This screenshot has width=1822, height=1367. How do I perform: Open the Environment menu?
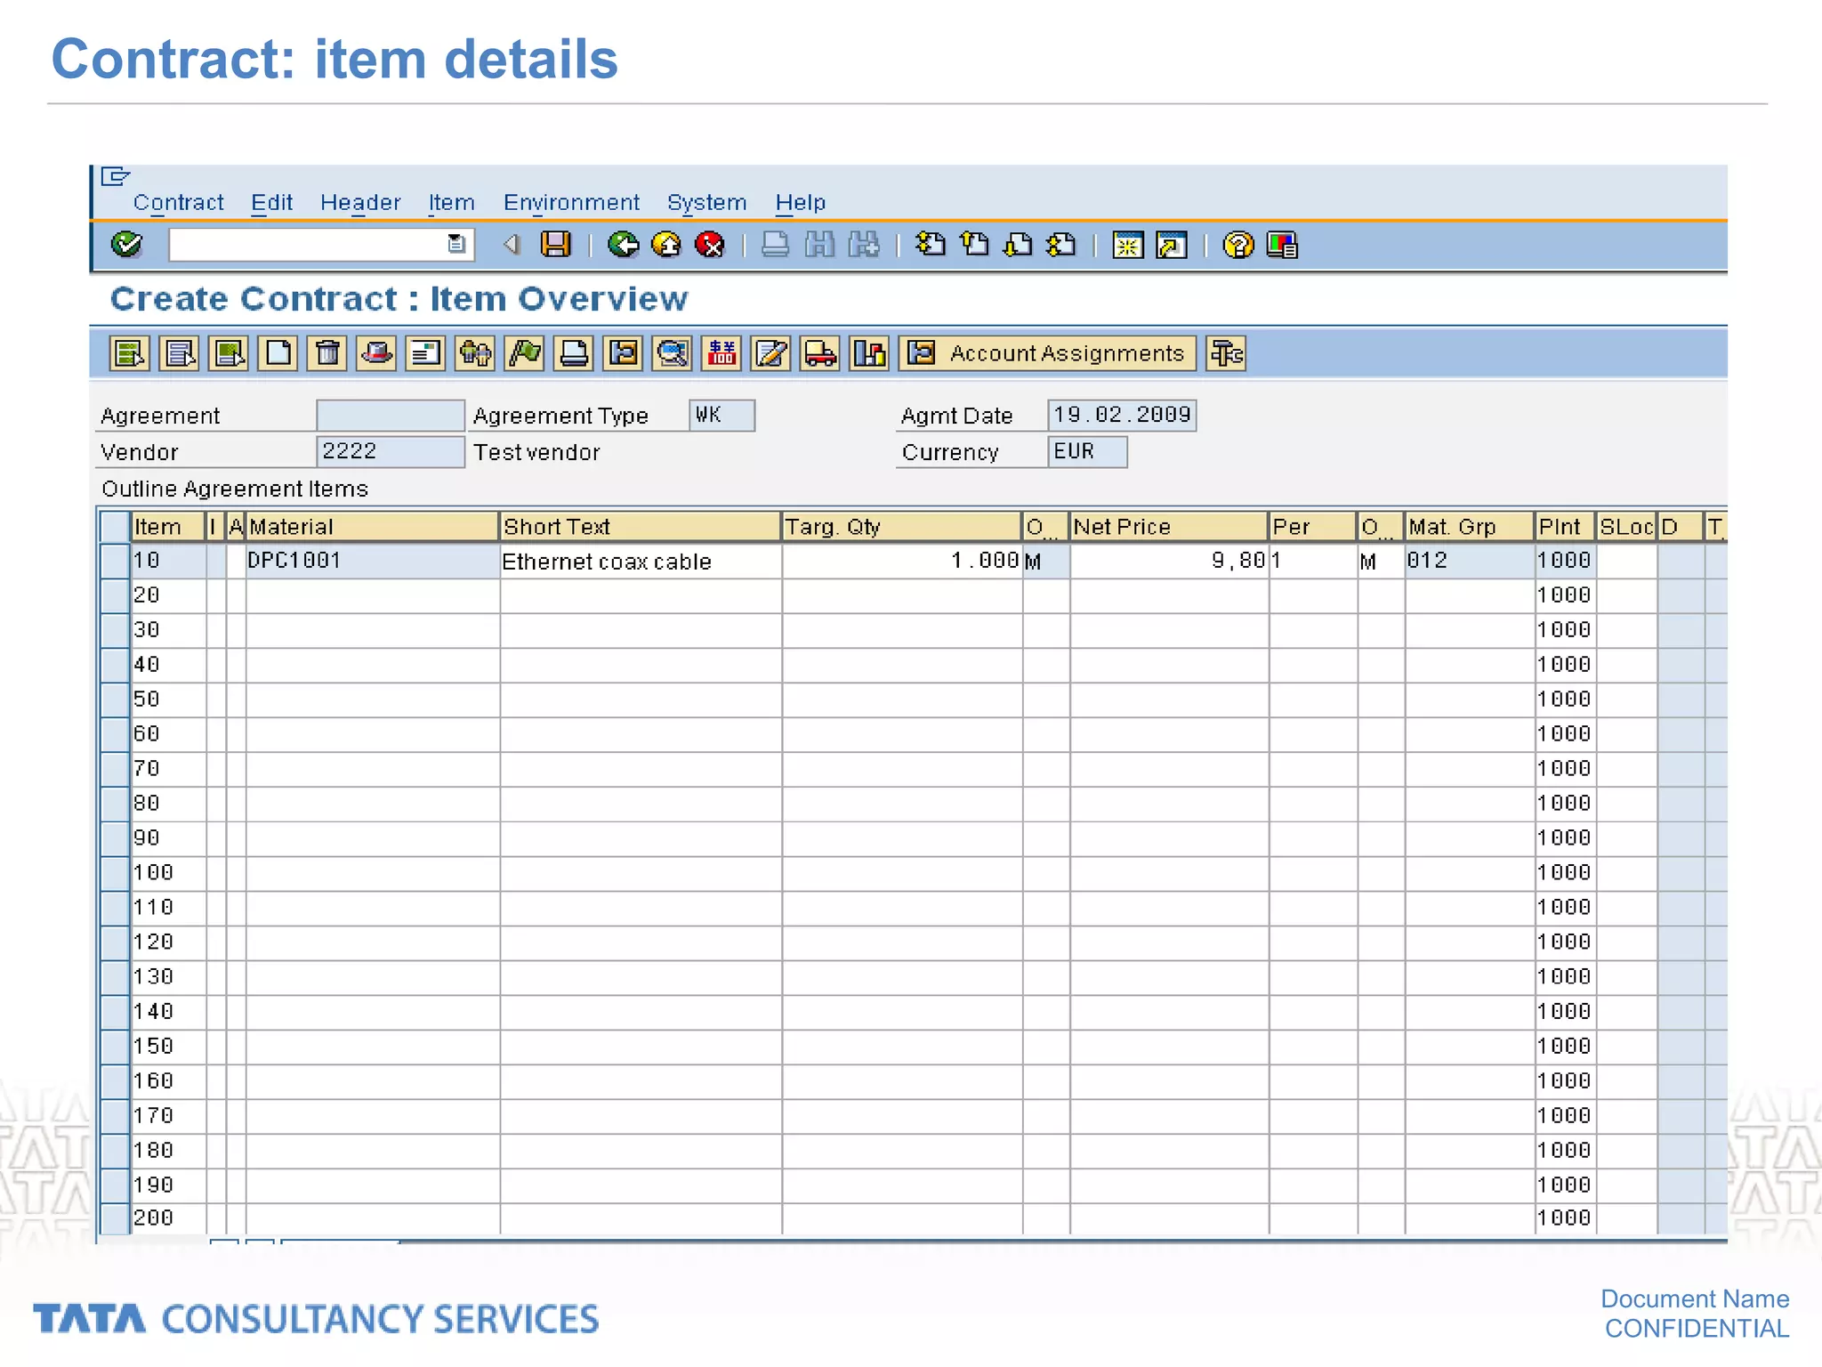pyautogui.click(x=571, y=203)
